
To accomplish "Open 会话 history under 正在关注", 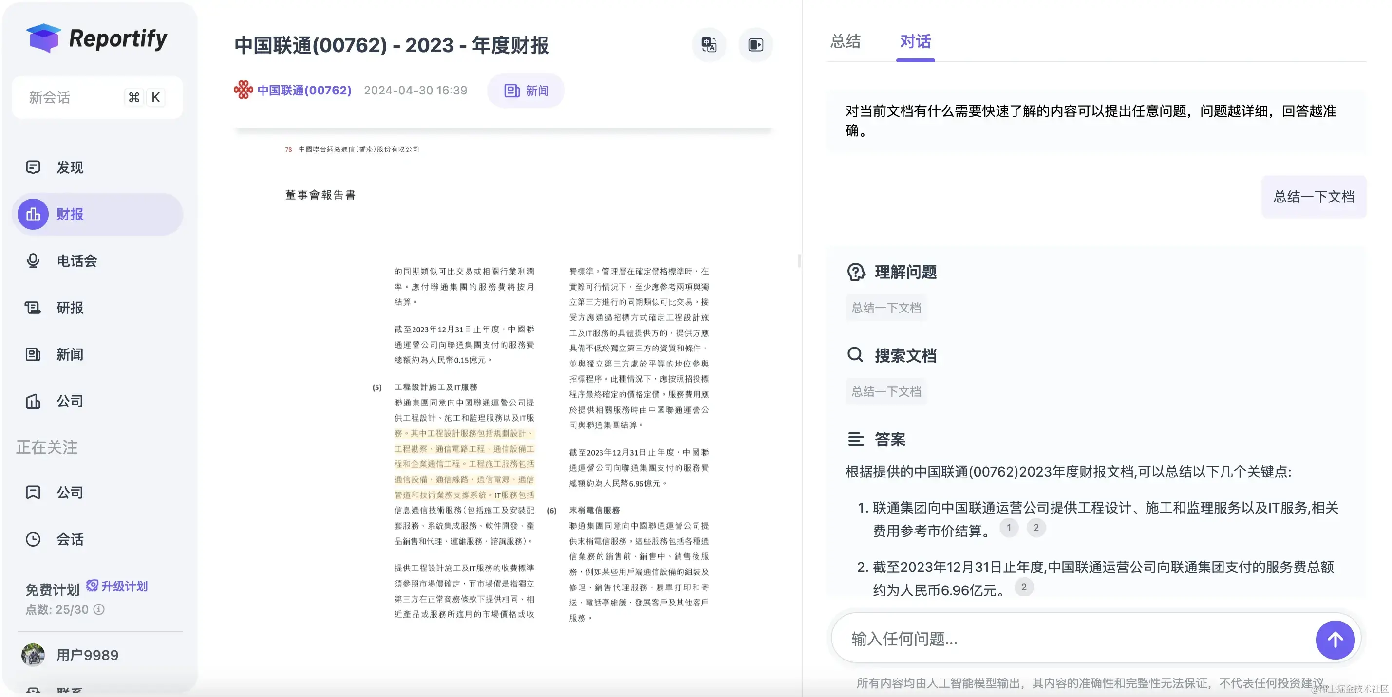I will (x=69, y=539).
